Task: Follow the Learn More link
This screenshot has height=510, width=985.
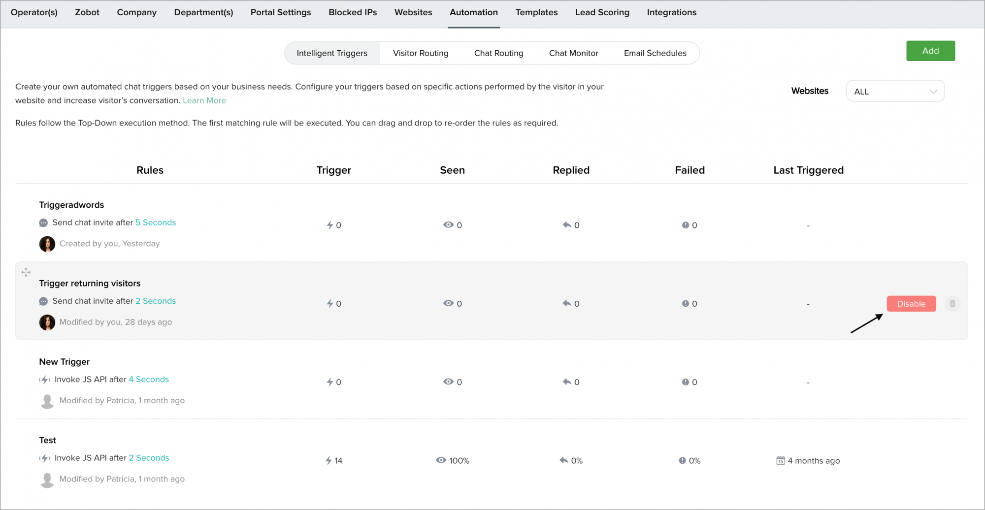Action: [x=204, y=100]
